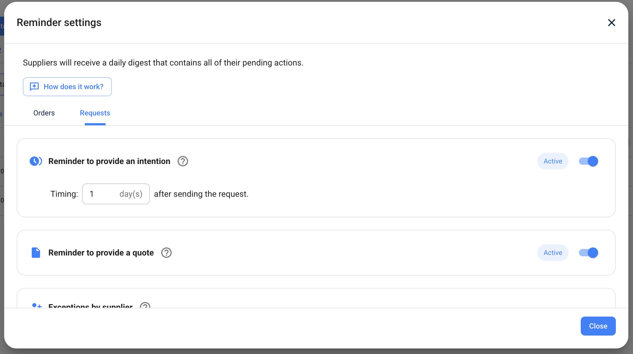Click the clock icon beside intention reminder

click(x=36, y=161)
